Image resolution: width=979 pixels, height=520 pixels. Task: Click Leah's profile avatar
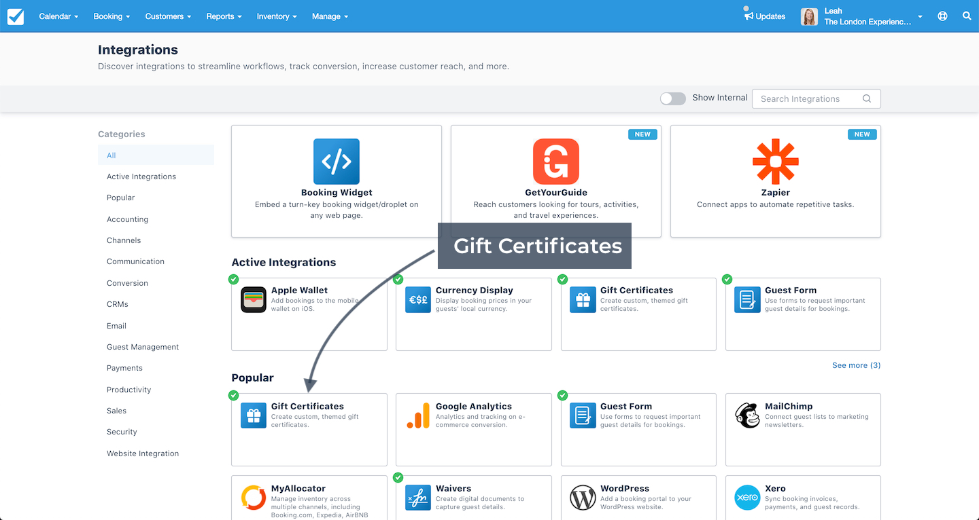point(809,16)
